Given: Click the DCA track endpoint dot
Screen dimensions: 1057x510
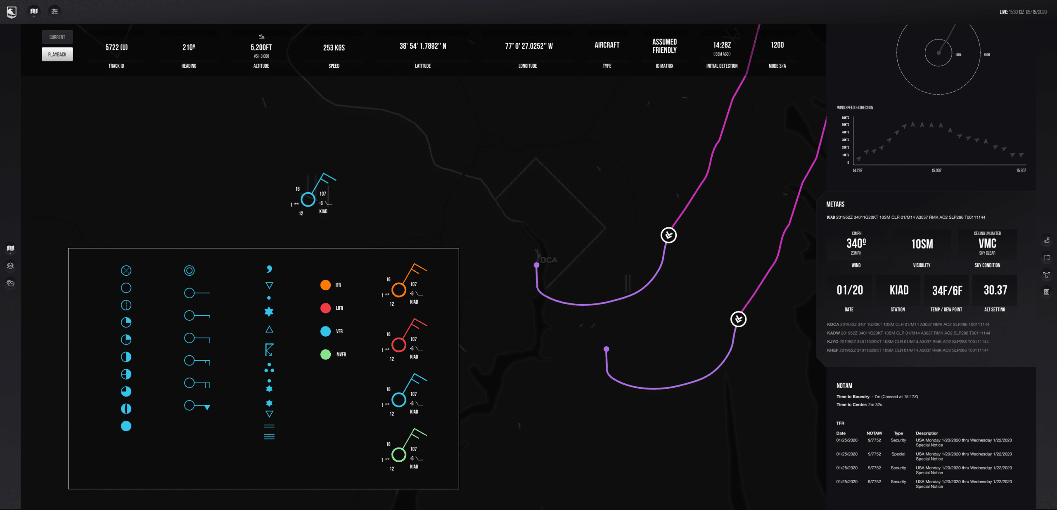Looking at the screenshot, I should 536,265.
